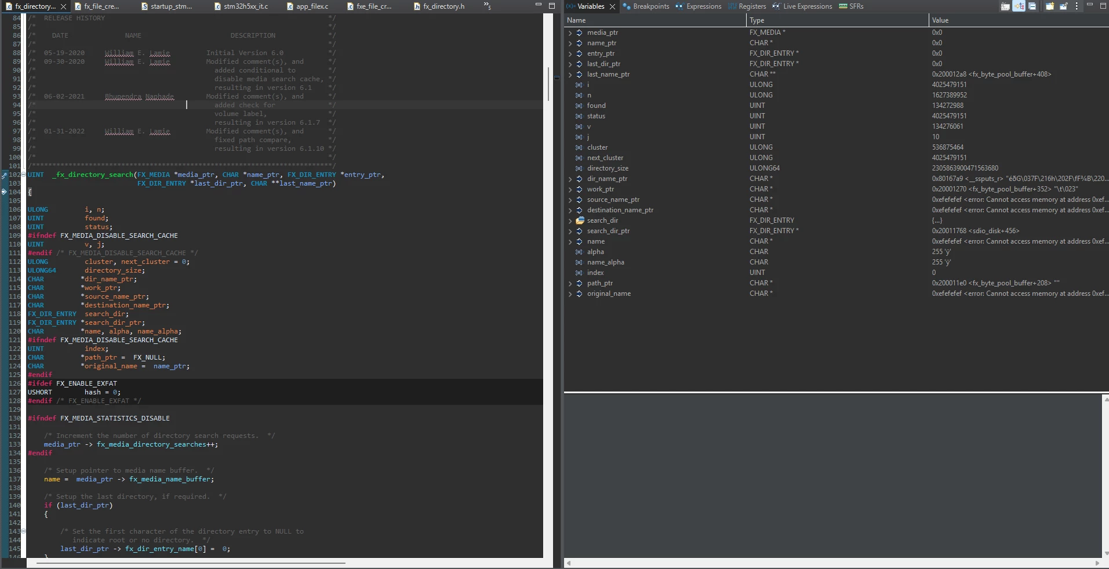Click the struct icon beside 'search_dir'
Image resolution: width=1109 pixels, height=569 pixels.
(579, 220)
